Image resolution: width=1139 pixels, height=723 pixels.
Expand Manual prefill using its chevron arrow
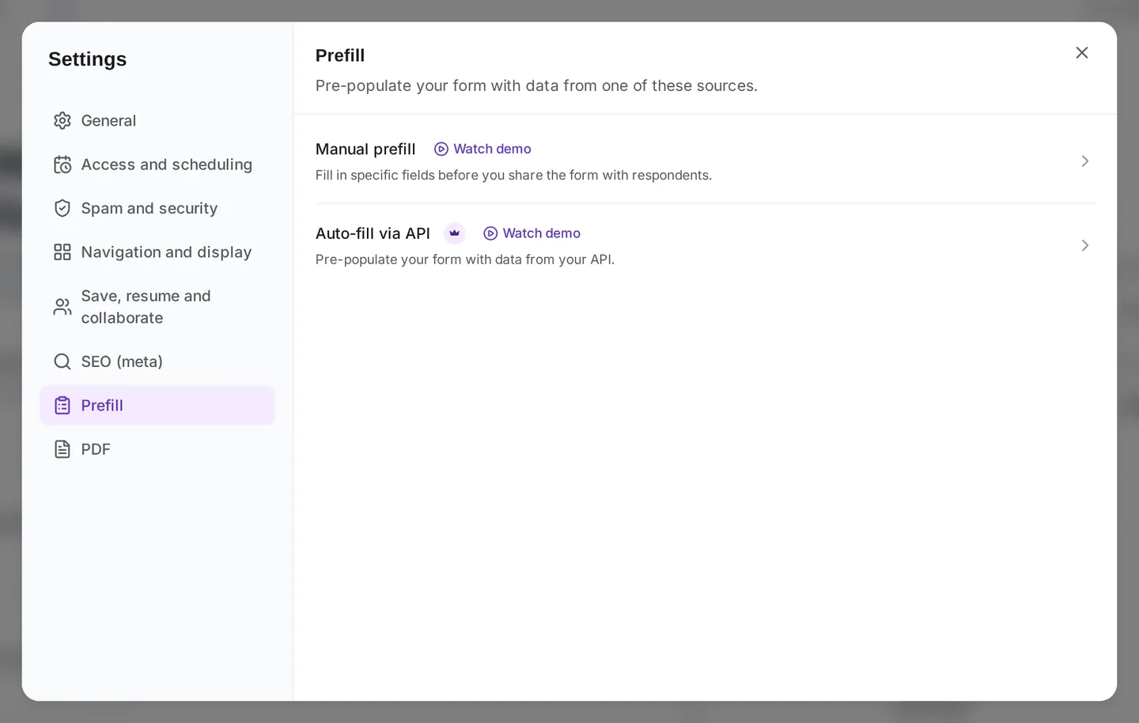1085,161
